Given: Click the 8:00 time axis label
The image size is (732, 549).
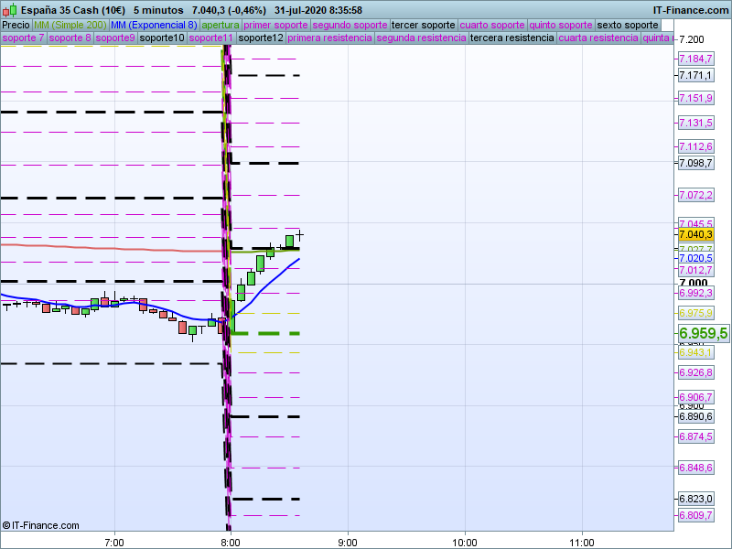Looking at the screenshot, I should [231, 543].
